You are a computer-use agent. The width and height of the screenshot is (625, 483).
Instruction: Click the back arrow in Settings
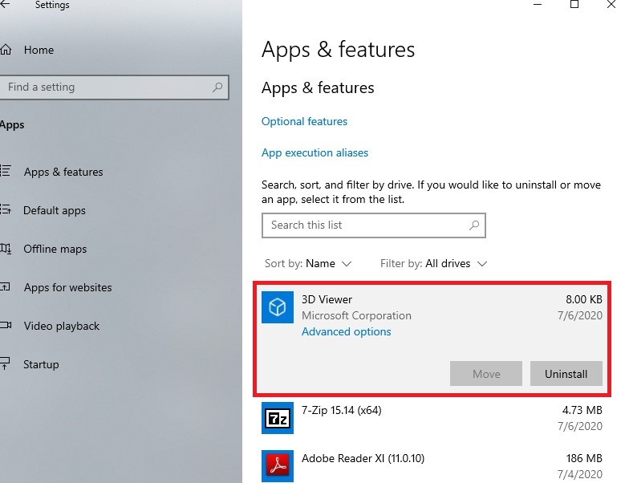tap(5, 4)
